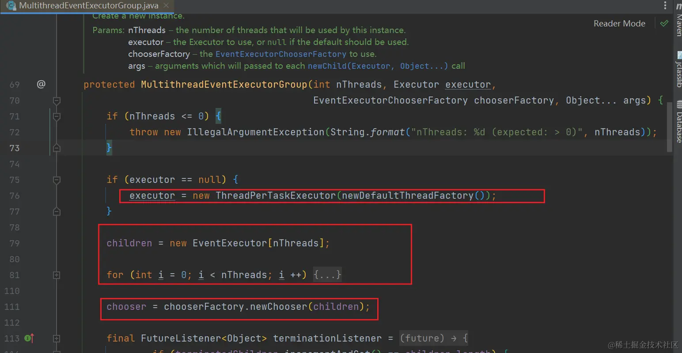Click IllegalArgumentException in the throw statement
Image resolution: width=682 pixels, height=353 pixels.
(x=256, y=132)
